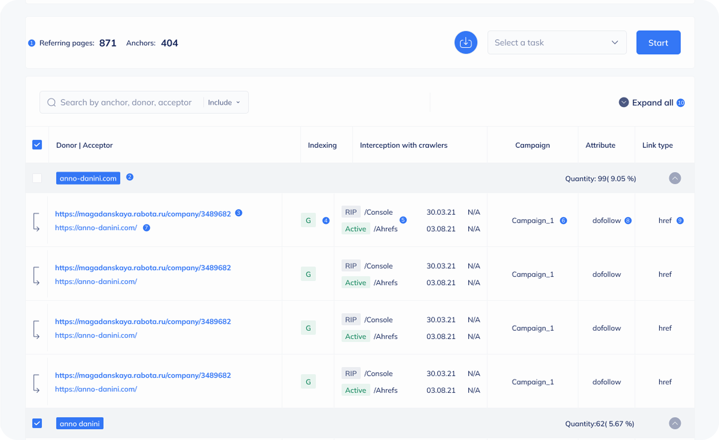Screen dimensions: 719x440
Task: Click second row RIP status badge
Action: tap(351, 266)
